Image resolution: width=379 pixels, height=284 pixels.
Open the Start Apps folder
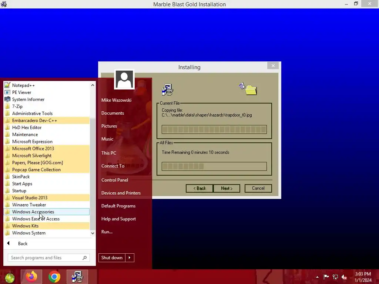tap(47, 183)
